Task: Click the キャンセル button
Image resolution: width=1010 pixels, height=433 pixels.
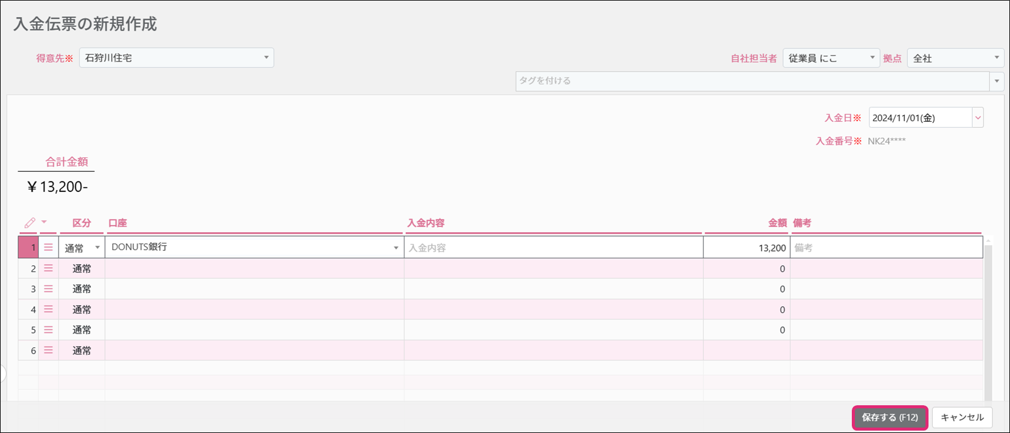Action: tap(962, 417)
